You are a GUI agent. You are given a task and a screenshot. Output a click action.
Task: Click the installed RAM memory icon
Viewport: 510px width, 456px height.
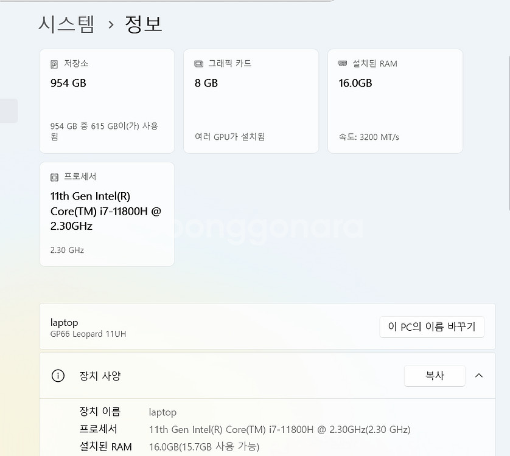pos(343,64)
